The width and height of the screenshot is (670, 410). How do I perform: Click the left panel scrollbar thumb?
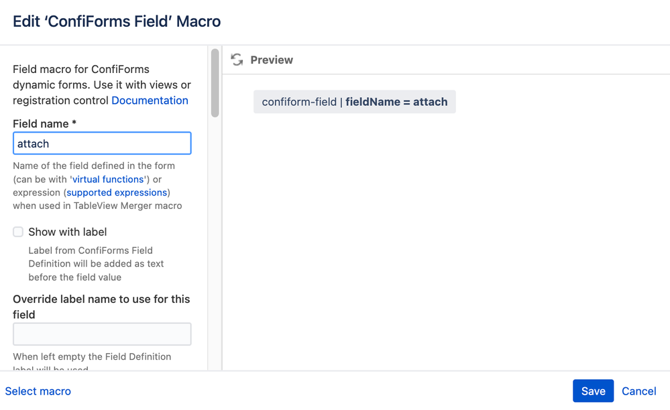(x=215, y=83)
